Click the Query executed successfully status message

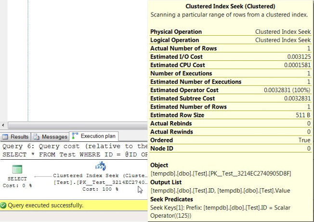pos(45,206)
